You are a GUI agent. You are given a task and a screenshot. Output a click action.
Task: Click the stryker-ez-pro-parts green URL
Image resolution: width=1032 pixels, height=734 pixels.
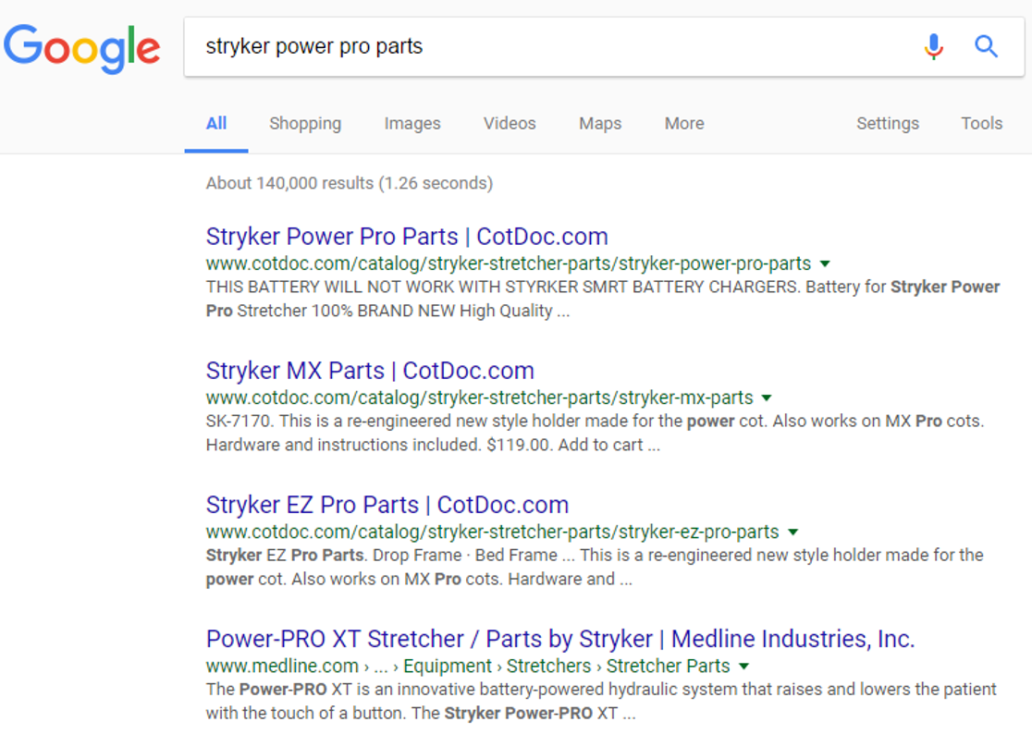tap(492, 532)
